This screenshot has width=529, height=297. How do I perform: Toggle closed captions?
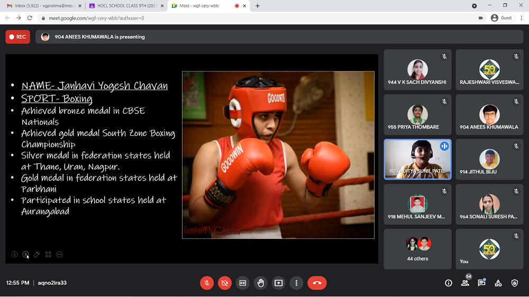pos(242,283)
